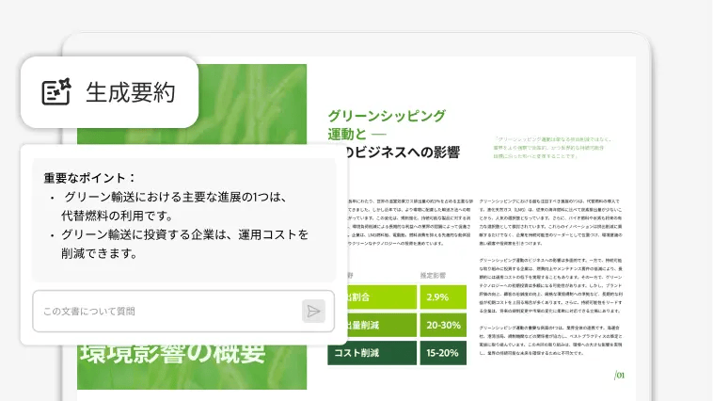713x401 pixels.
Task: Click the ビジネスへの影響 heading
Action: tap(406, 152)
